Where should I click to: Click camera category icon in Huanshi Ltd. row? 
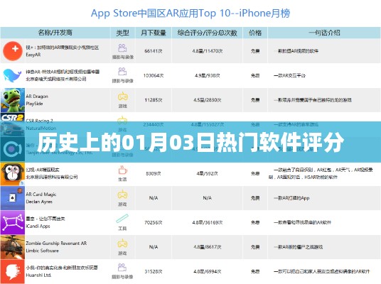[122, 267]
